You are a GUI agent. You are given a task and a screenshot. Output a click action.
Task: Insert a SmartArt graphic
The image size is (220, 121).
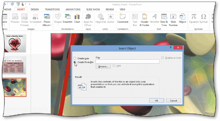67,19
